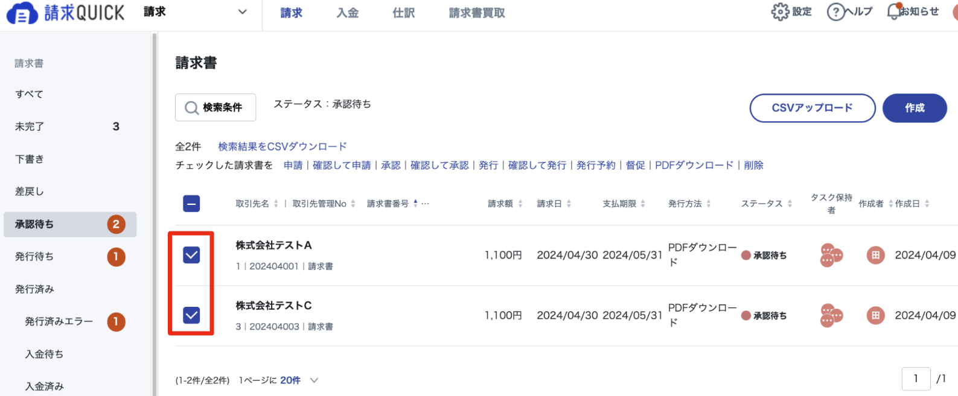Viewport: 958px width, 396px height.
Task: Click creator avatar 田 in 株式会社テストA row
Action: pos(875,256)
